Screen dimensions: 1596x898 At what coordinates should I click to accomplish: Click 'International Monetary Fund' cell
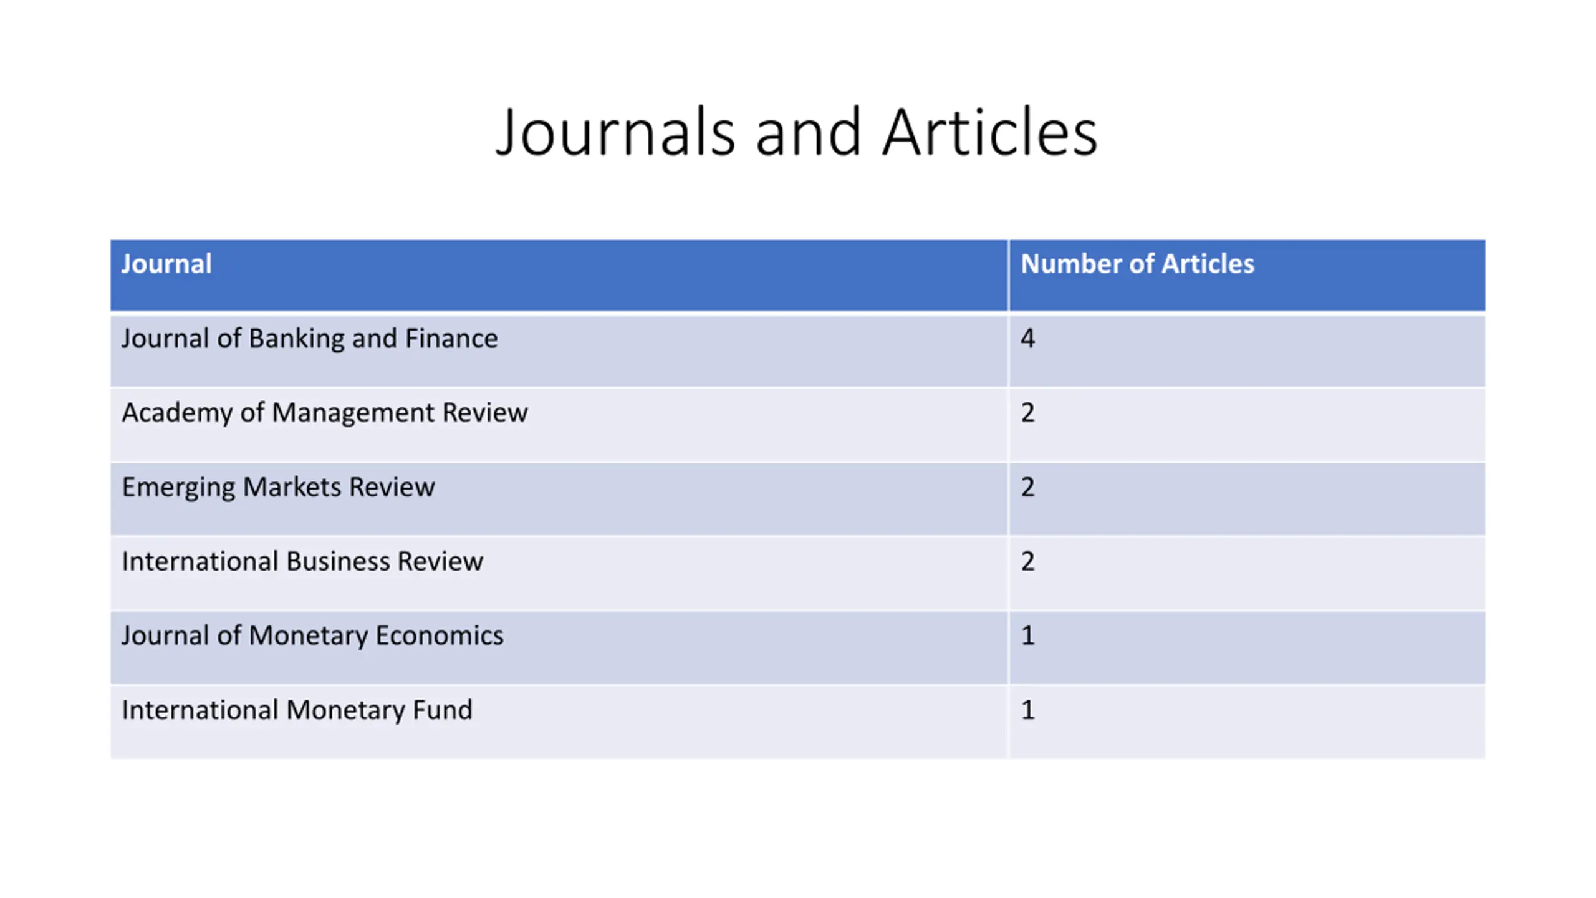pos(559,722)
